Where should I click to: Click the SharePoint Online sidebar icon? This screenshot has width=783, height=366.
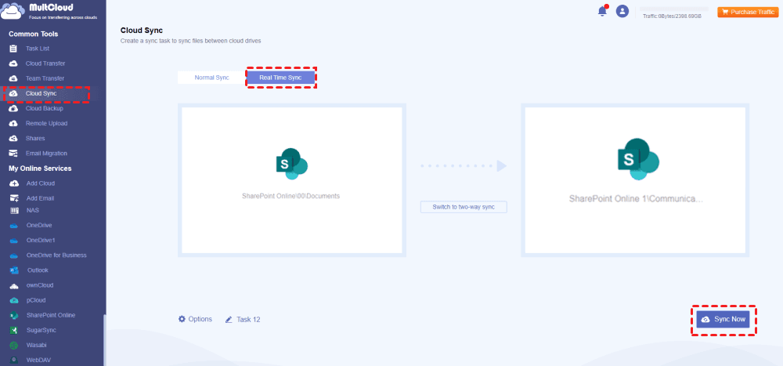14,316
